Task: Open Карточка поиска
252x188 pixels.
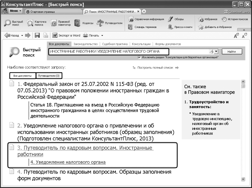Action: coord(37,23)
